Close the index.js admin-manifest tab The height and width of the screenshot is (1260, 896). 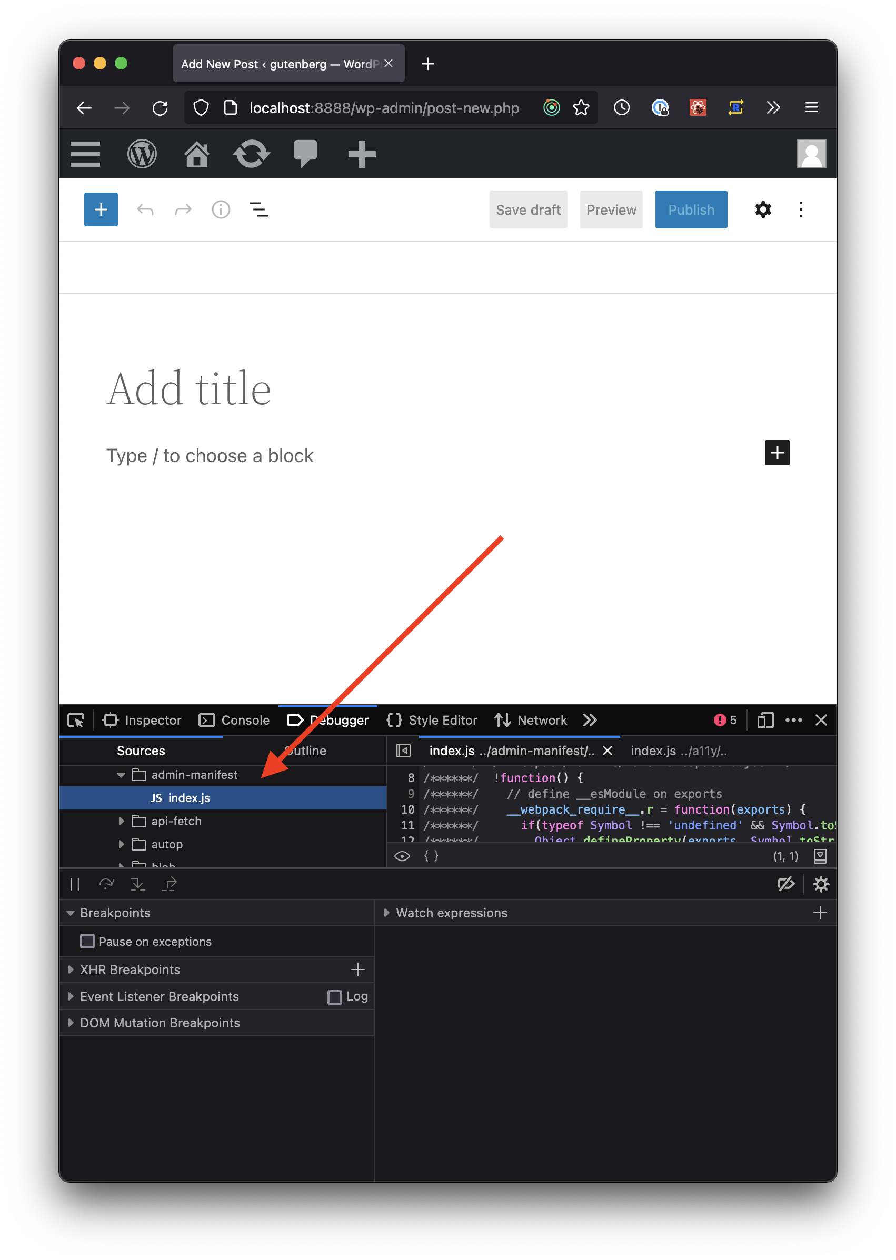[x=608, y=751]
